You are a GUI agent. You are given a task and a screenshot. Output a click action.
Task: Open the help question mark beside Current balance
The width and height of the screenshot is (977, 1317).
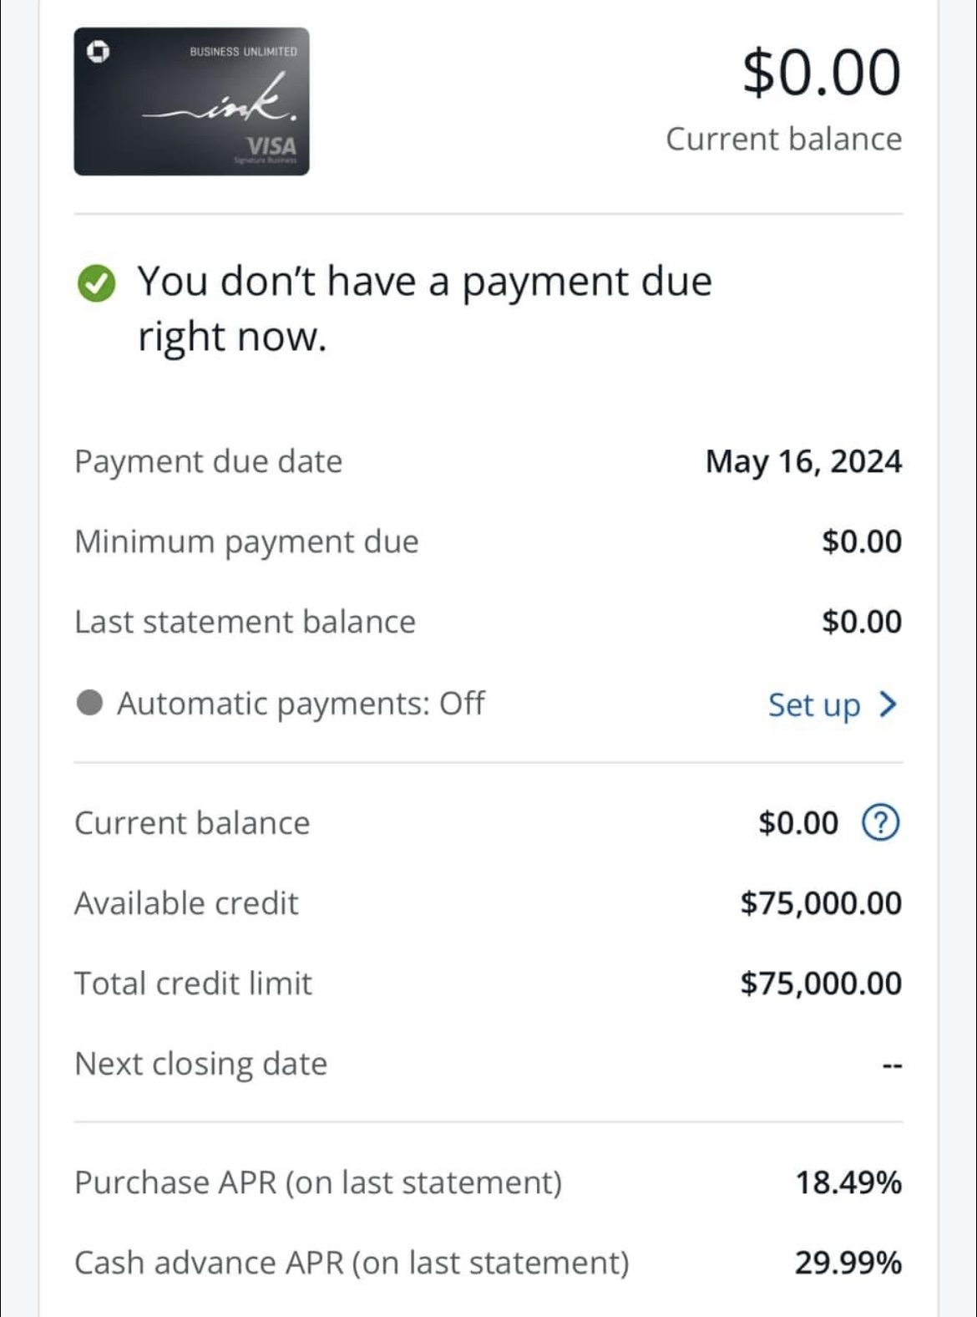point(880,823)
